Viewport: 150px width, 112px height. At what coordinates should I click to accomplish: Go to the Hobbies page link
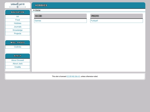point(17,23)
